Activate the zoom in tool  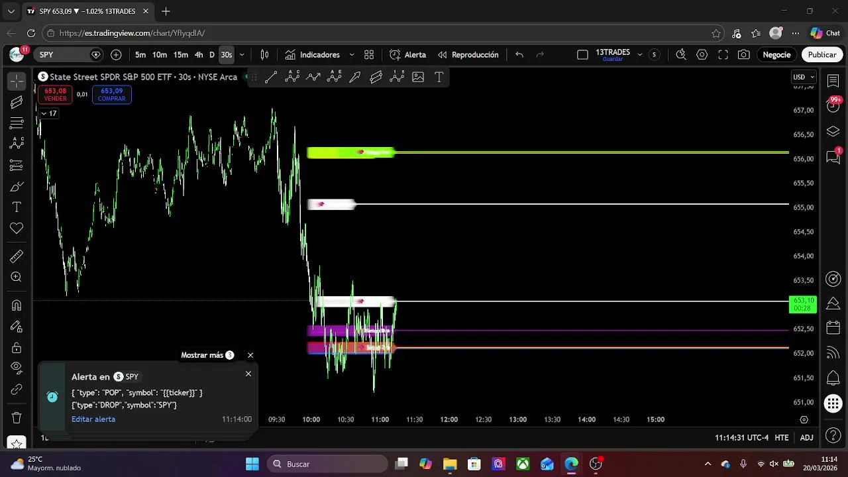point(17,278)
